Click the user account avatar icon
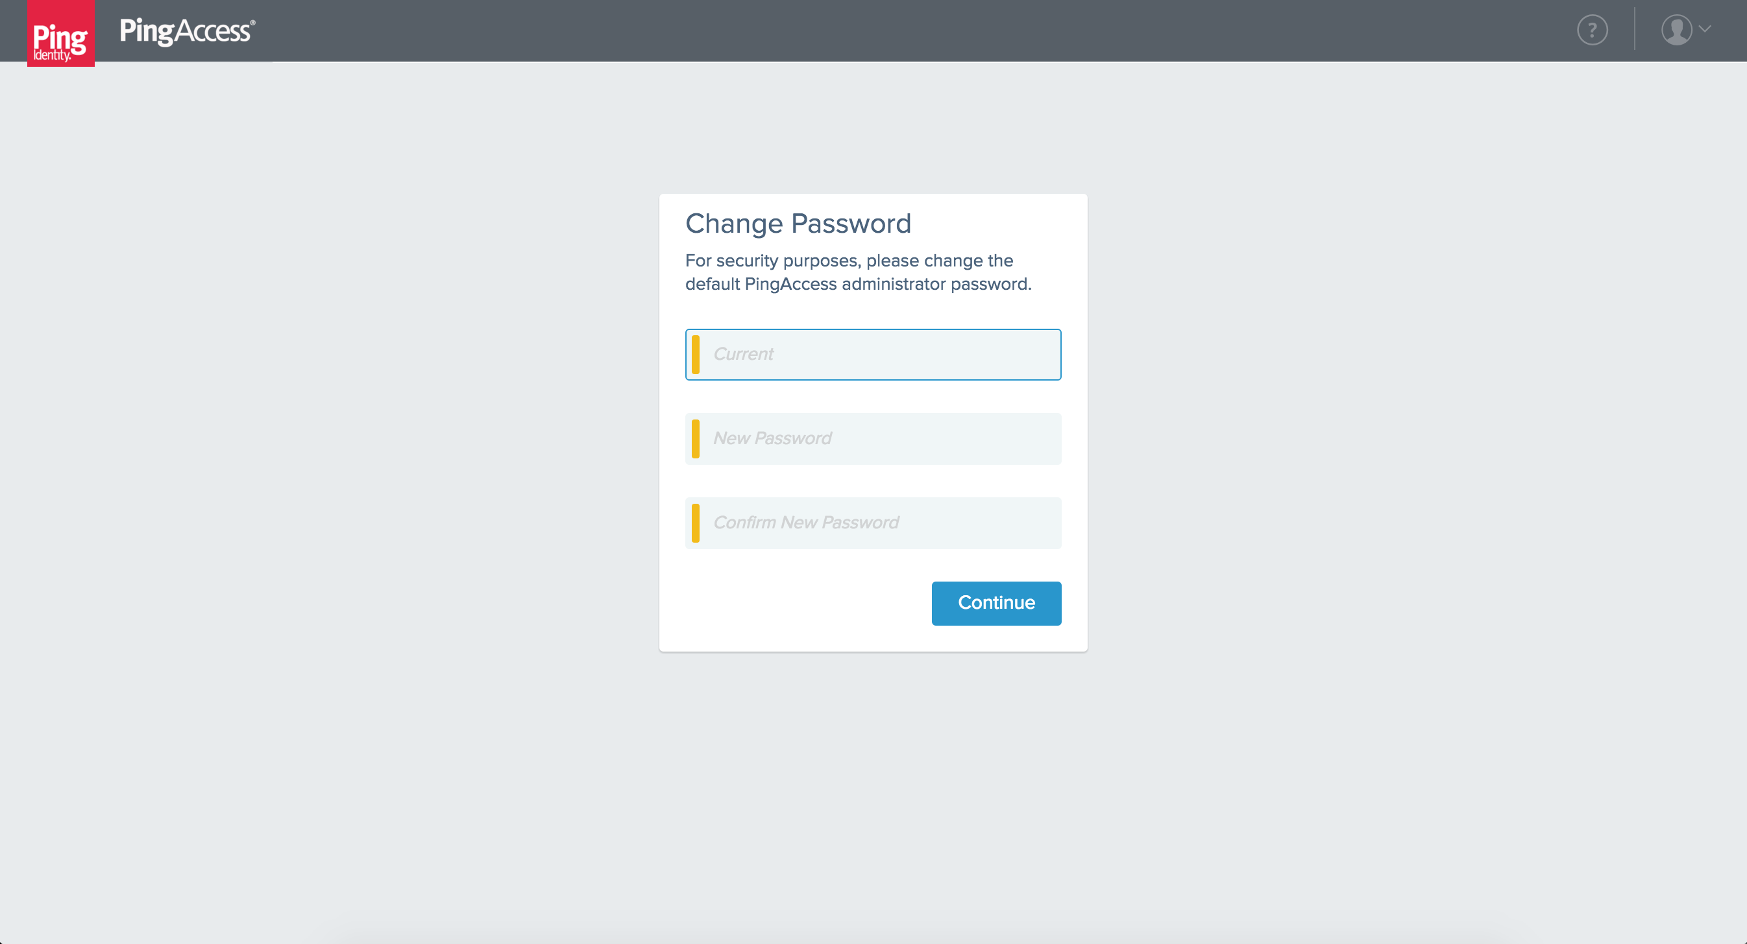1747x944 pixels. coord(1676,30)
